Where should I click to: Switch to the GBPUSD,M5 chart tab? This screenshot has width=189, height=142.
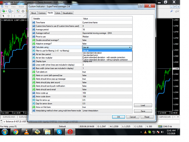(165, 117)
